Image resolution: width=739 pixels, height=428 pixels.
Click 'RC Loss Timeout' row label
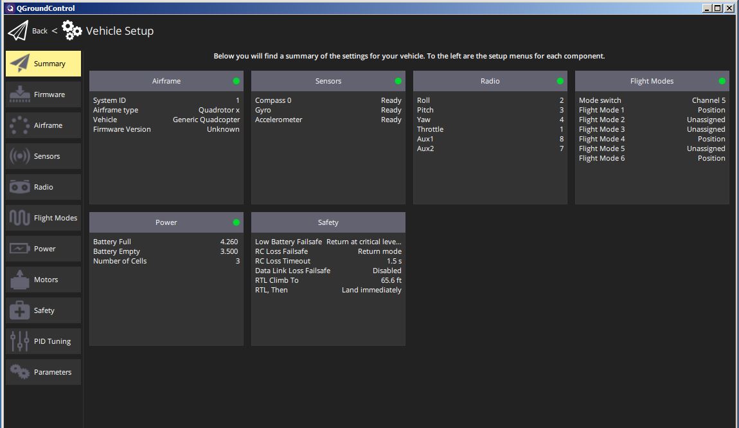click(283, 261)
